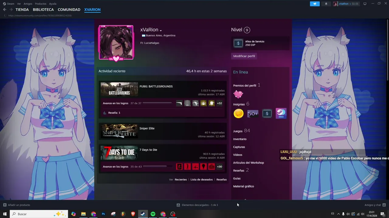389x218 pixels.
Task: Click the years-of-service badge icon beside 250 EXP
Action: (x=238, y=43)
